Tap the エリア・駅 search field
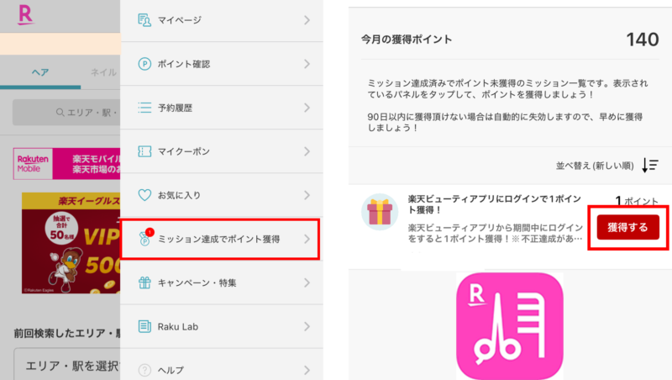 coord(66,113)
